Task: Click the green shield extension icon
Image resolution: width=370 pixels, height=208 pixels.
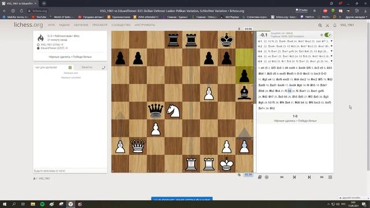Action: pyautogui.click(x=333, y=11)
